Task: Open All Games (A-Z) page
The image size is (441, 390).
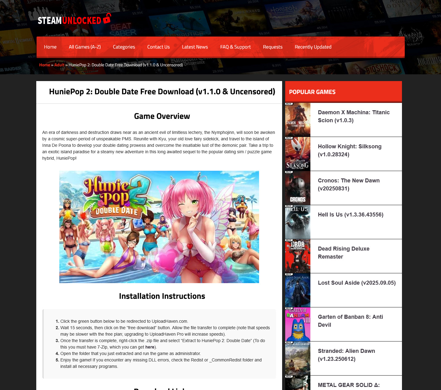Action: tap(85, 47)
